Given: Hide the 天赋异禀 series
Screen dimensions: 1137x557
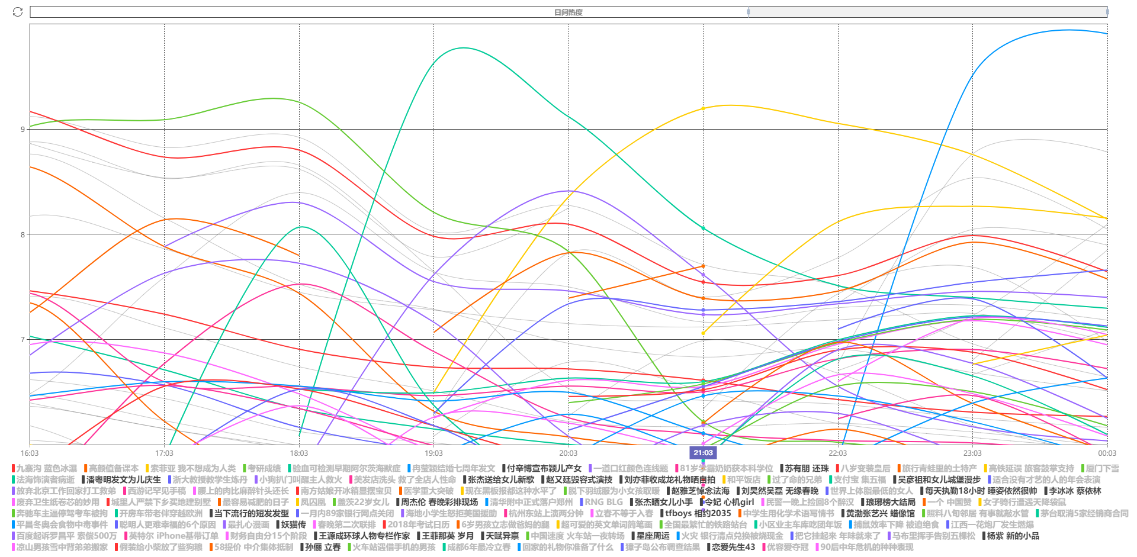Looking at the screenshot, I should click(500, 536).
